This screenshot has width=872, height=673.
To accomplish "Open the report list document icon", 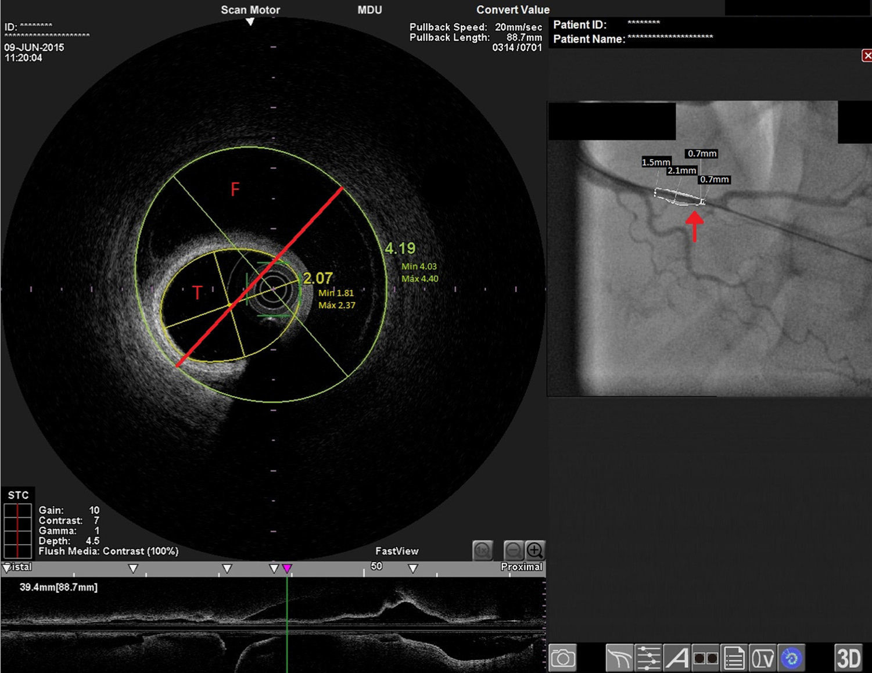I will [734, 658].
